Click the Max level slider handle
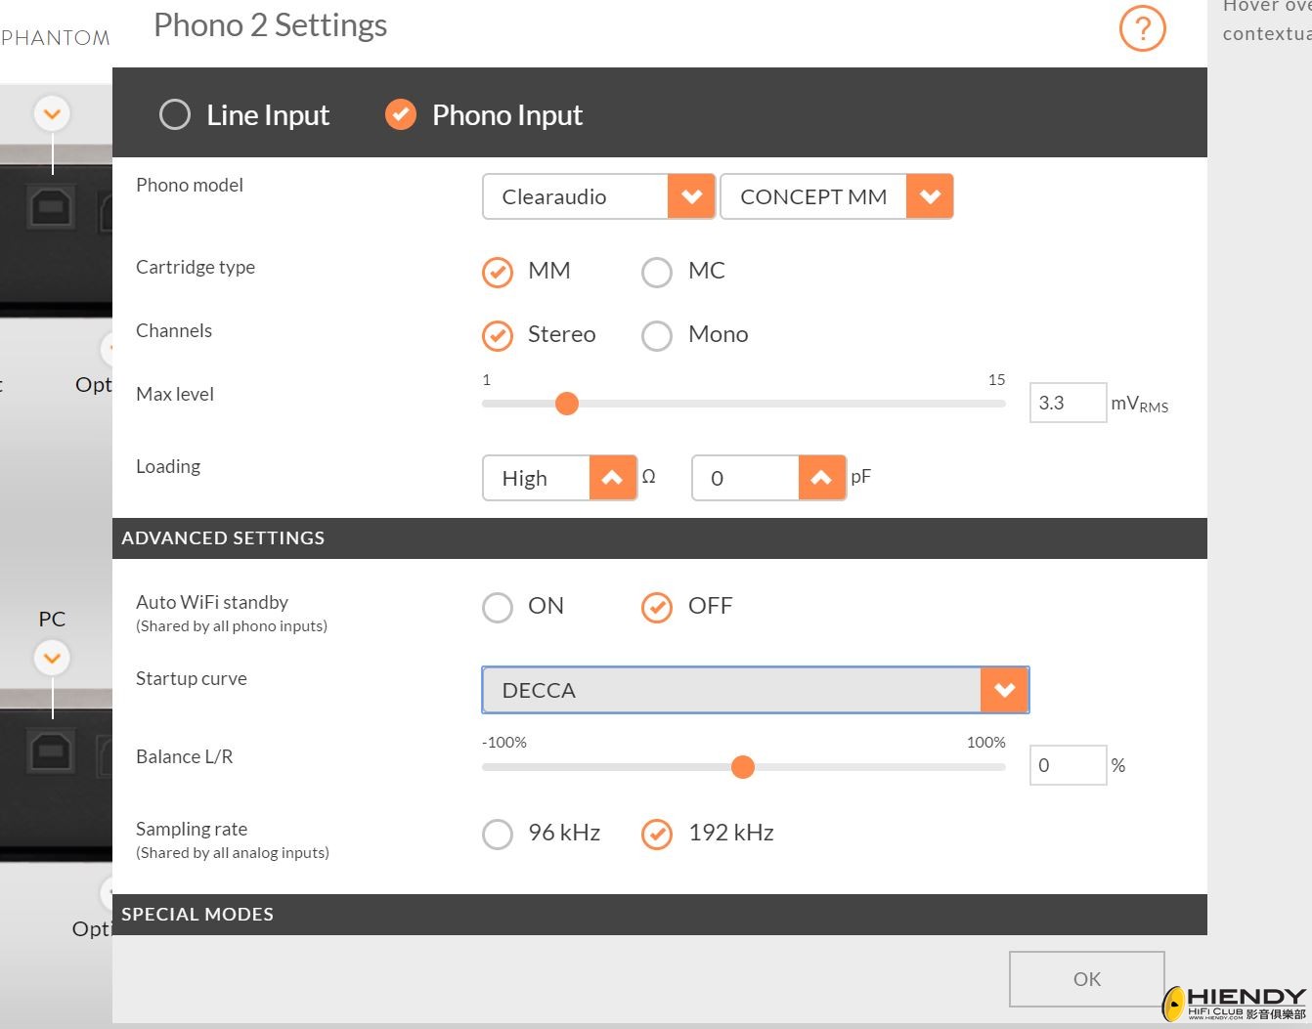1312x1029 pixels. click(x=567, y=404)
